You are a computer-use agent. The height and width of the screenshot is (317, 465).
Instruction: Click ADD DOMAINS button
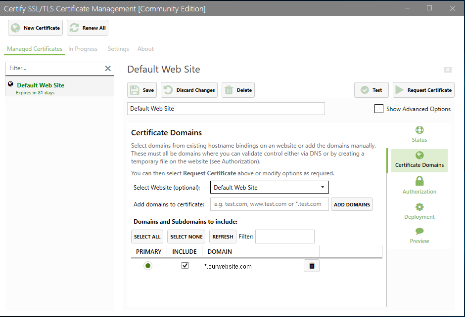352,204
